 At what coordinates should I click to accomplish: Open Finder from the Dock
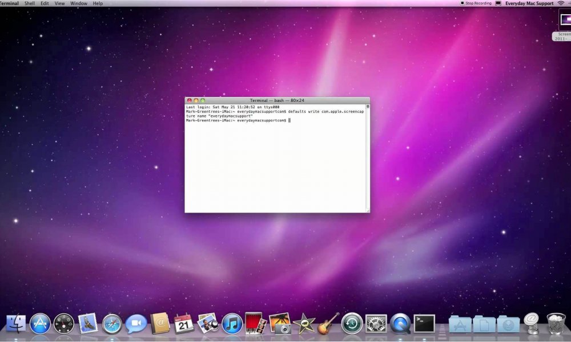(x=16, y=324)
